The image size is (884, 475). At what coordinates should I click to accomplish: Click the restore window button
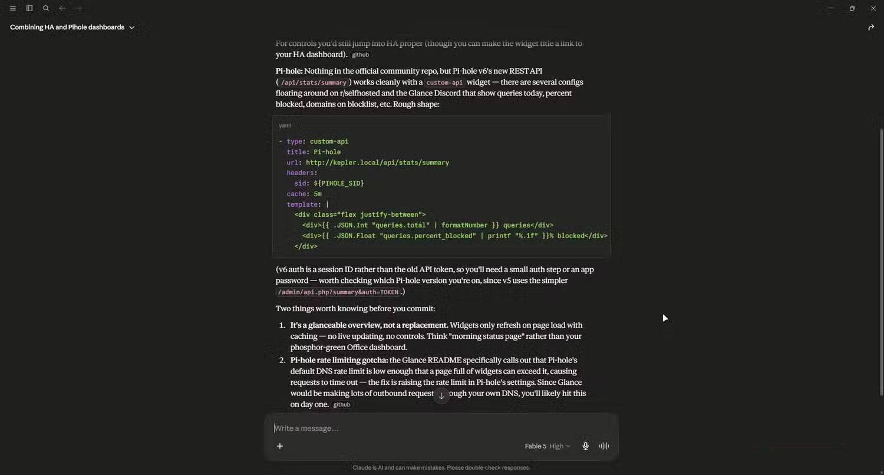(x=852, y=8)
